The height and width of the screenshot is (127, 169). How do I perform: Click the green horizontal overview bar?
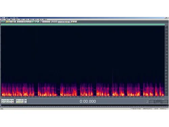point(83,24)
